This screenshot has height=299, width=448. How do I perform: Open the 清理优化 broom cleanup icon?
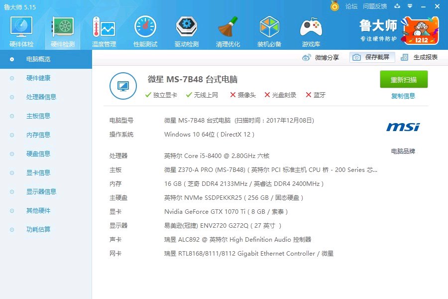click(227, 31)
